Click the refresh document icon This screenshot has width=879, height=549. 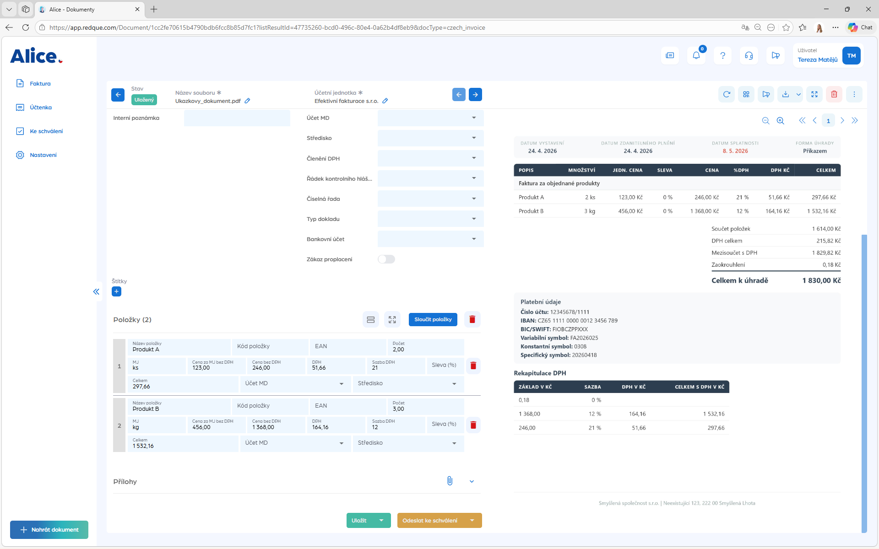727,94
